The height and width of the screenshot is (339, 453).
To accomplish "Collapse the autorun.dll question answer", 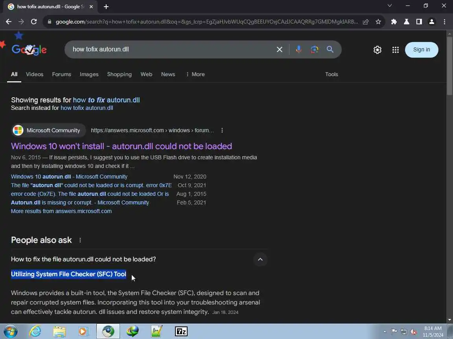I will tap(260, 259).
